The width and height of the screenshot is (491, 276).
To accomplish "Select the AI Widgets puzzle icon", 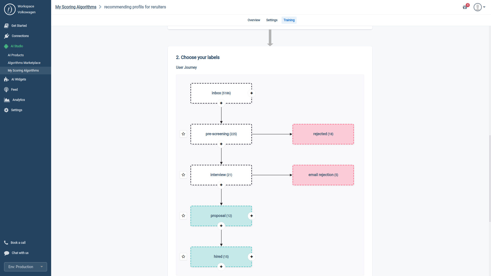I will tap(6, 79).
